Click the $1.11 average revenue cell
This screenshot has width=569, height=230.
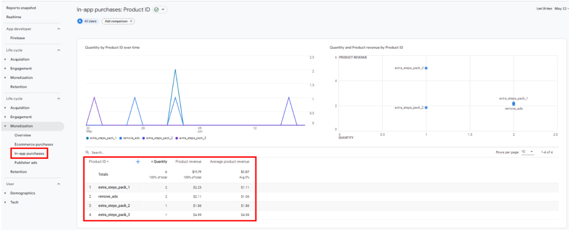(245, 187)
